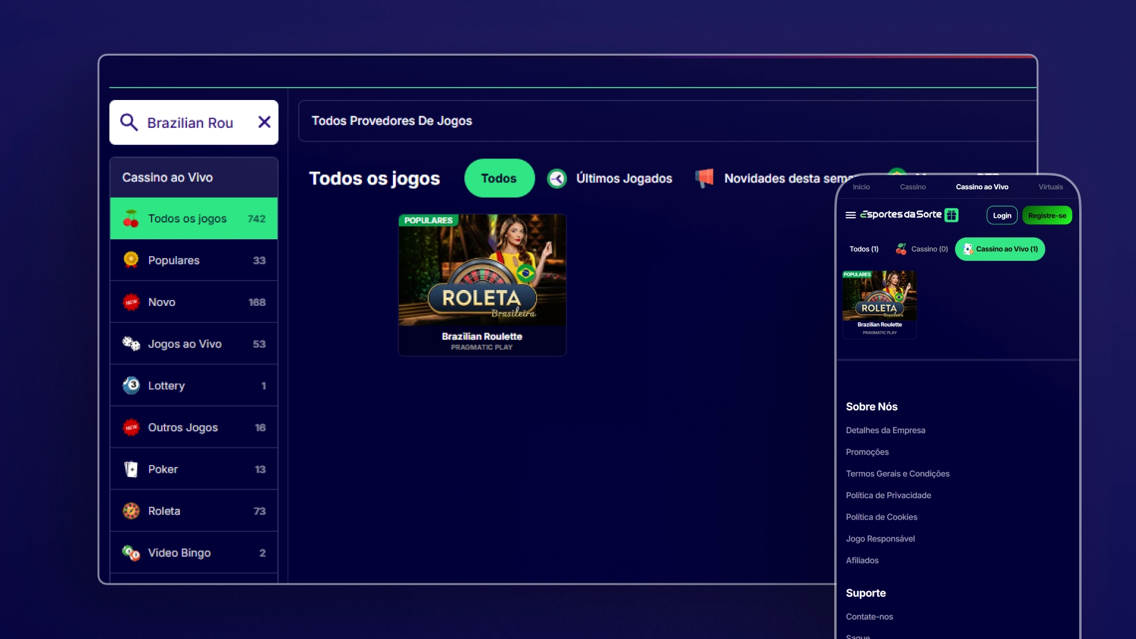The height and width of the screenshot is (639, 1136).
Task: Open Contate-nos support link
Action: click(869, 617)
